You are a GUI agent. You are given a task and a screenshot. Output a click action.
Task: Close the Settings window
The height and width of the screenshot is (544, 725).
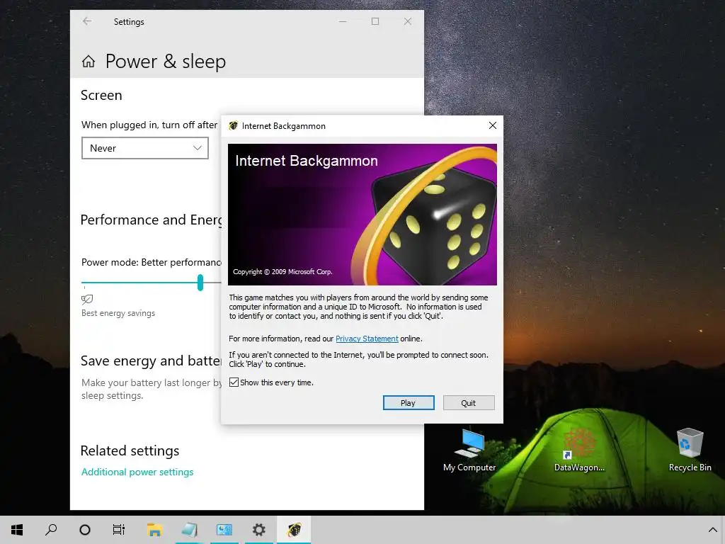407,21
